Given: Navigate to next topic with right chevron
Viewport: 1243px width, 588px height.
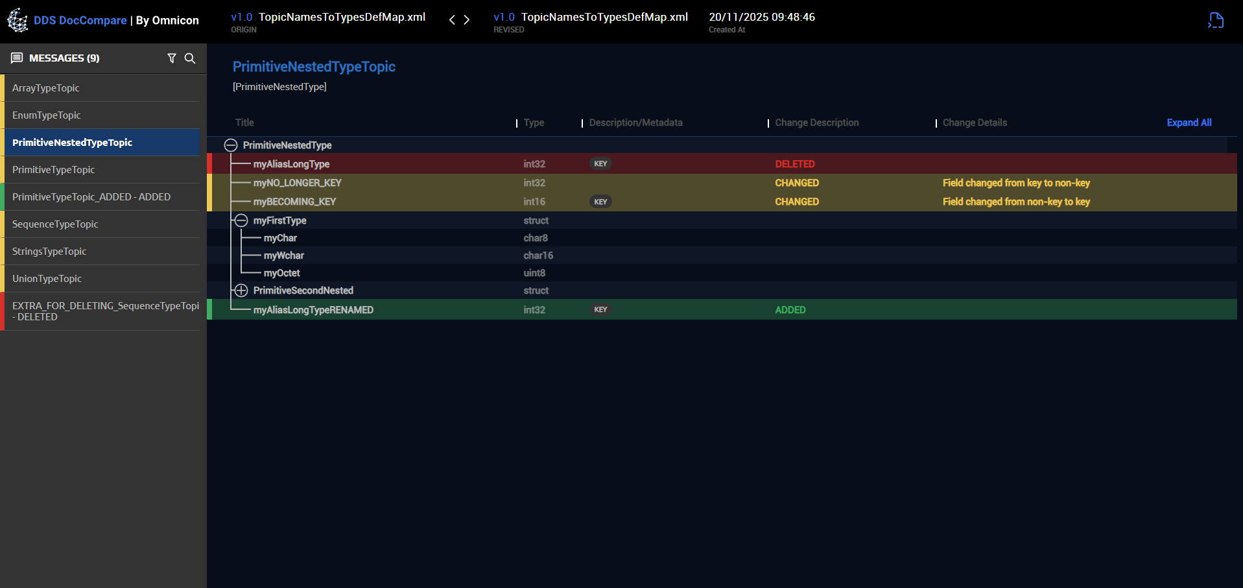Looking at the screenshot, I should pyautogui.click(x=467, y=20).
